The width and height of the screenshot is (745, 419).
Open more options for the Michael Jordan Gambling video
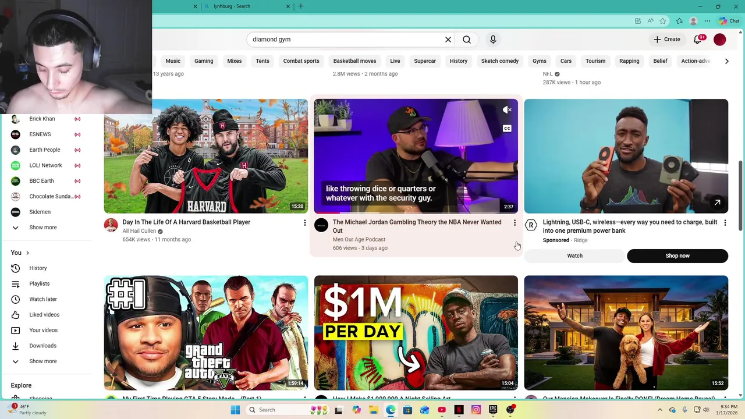point(515,223)
